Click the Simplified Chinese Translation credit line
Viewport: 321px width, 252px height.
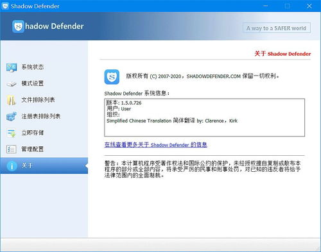click(x=172, y=121)
